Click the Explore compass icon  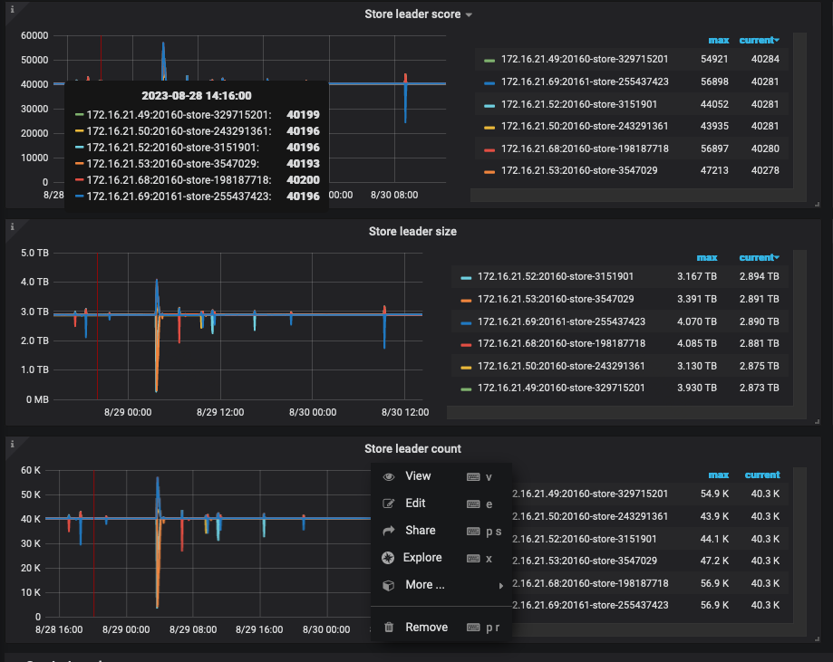click(x=388, y=558)
